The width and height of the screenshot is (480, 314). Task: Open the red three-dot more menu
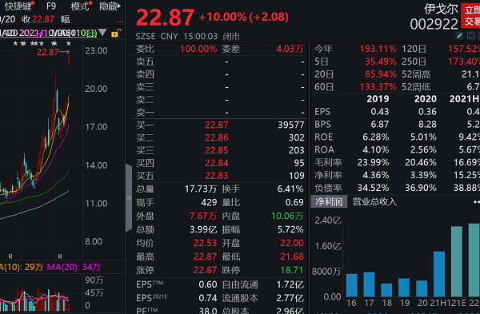120,22
